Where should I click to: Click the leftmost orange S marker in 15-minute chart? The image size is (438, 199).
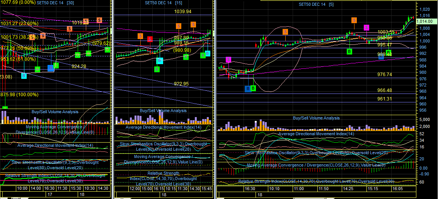click(140, 36)
